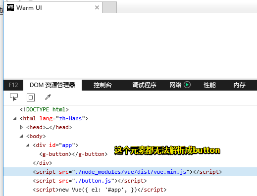Select the <body> element row
257x196 pixels.
(36, 136)
